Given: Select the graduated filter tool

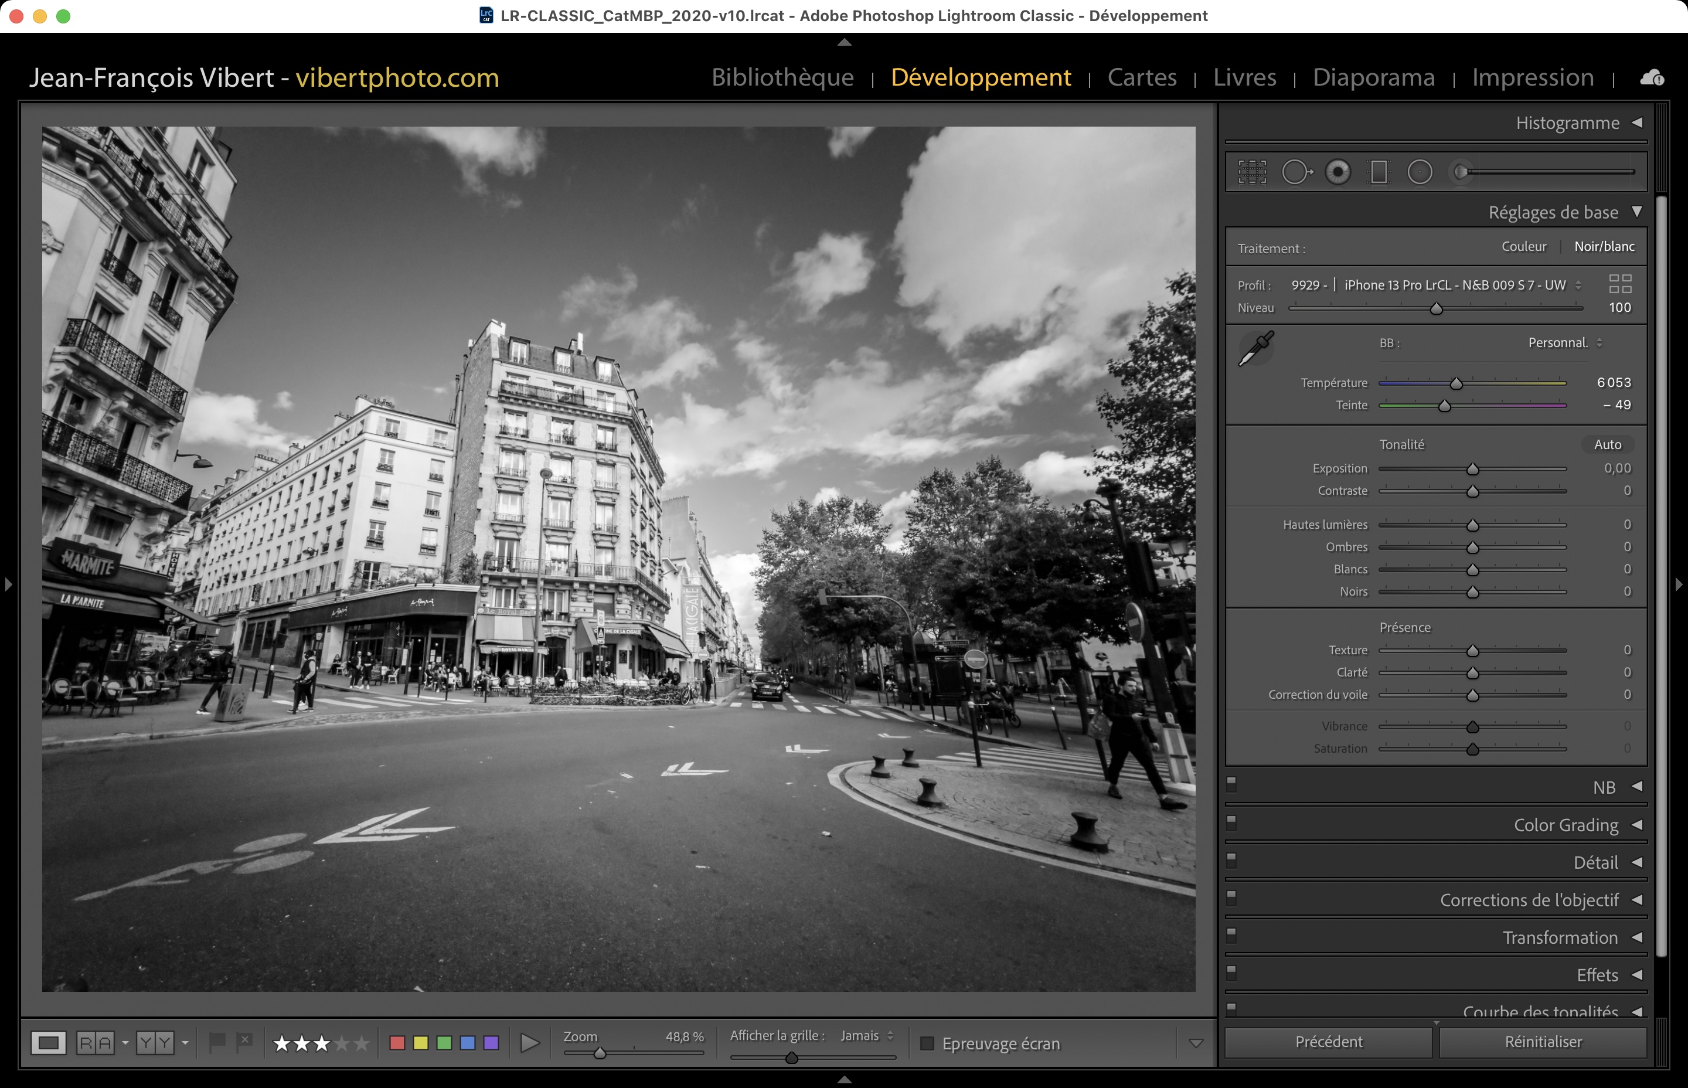Looking at the screenshot, I should click(1379, 172).
